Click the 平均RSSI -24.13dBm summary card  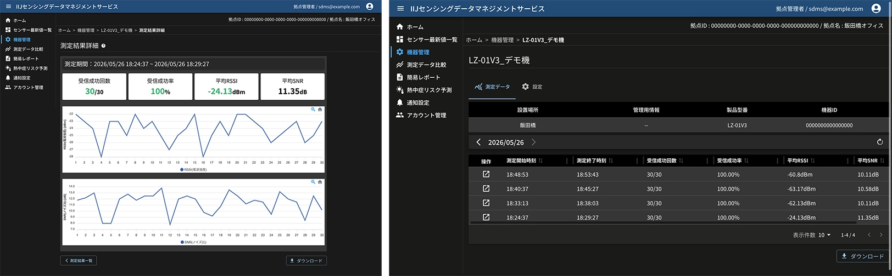click(226, 87)
